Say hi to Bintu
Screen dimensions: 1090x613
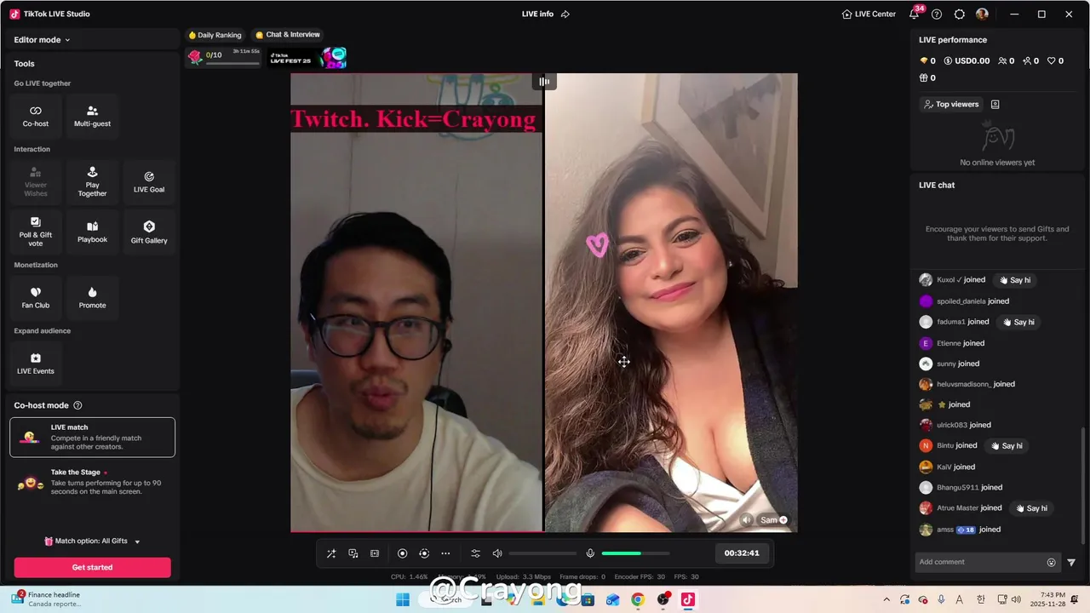1007,445
